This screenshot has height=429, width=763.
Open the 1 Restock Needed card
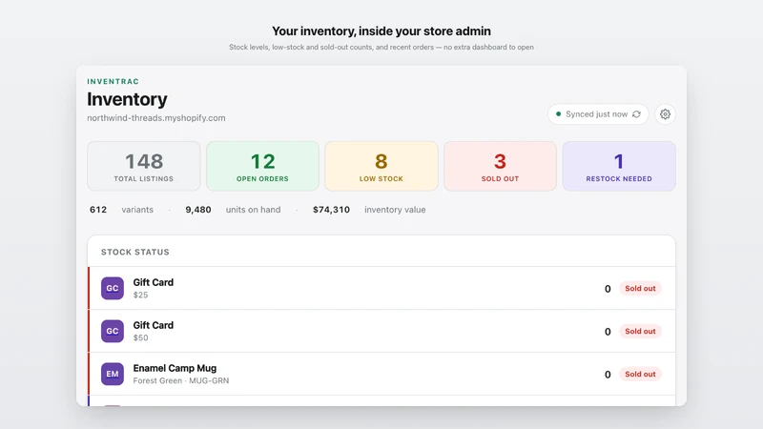[x=618, y=166]
